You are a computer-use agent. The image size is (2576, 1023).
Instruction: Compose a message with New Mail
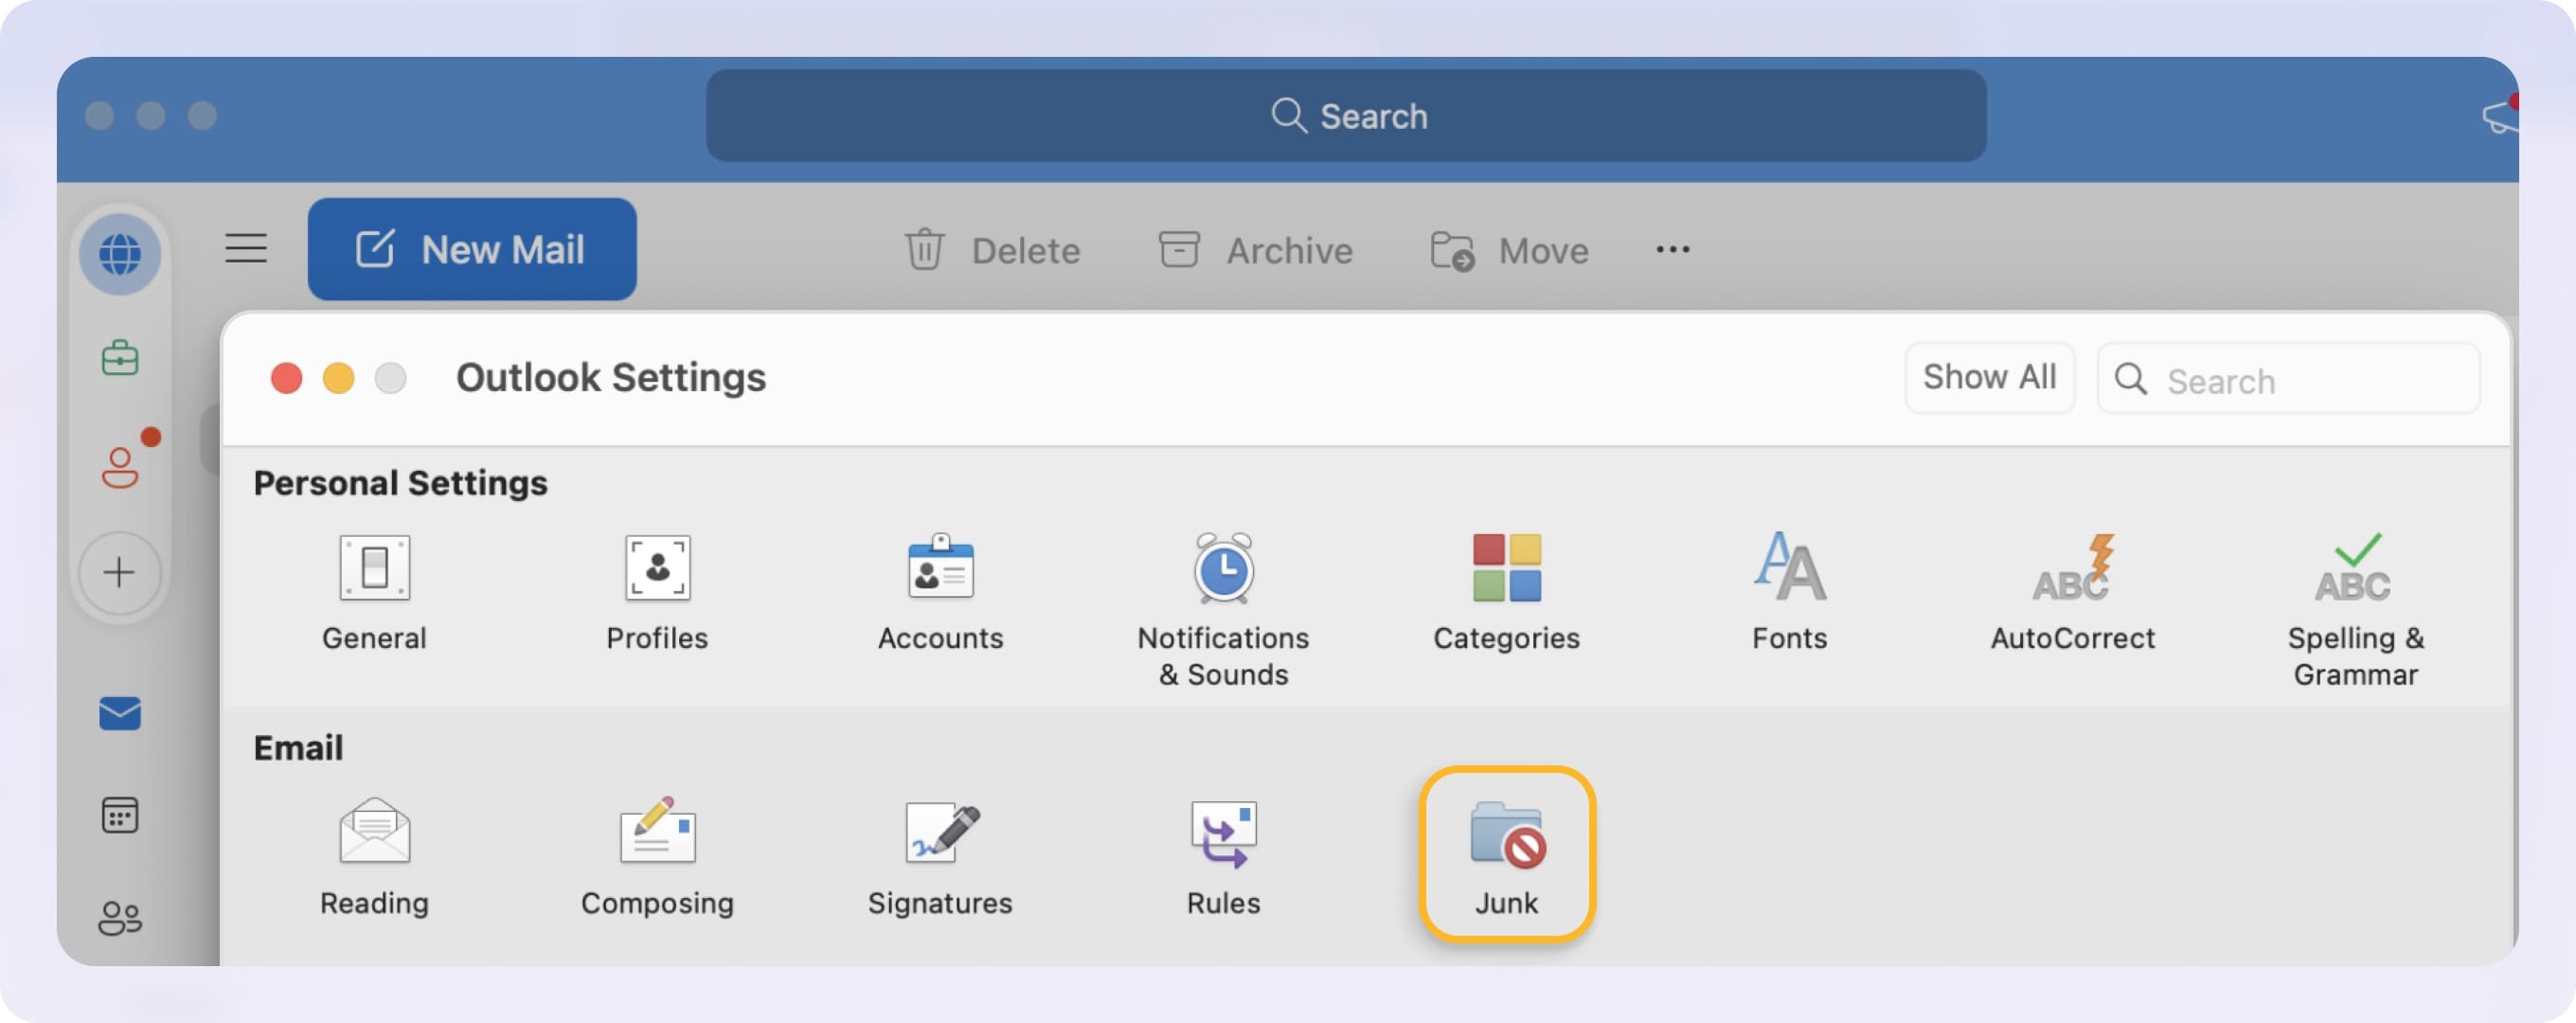471,248
